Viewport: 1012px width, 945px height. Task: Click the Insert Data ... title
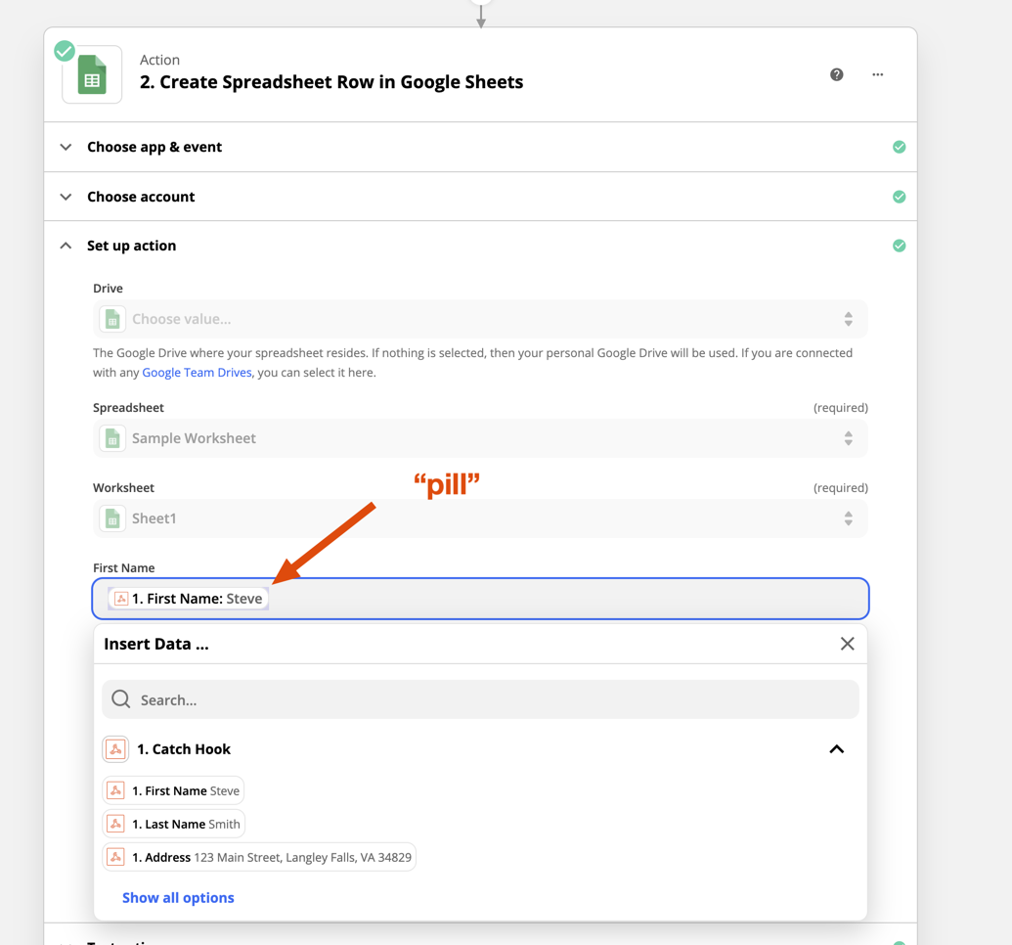coord(156,644)
